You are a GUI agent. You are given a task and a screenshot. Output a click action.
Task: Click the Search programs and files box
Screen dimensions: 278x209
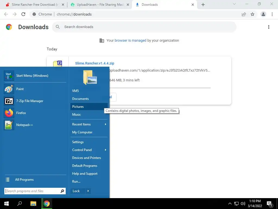(35, 191)
